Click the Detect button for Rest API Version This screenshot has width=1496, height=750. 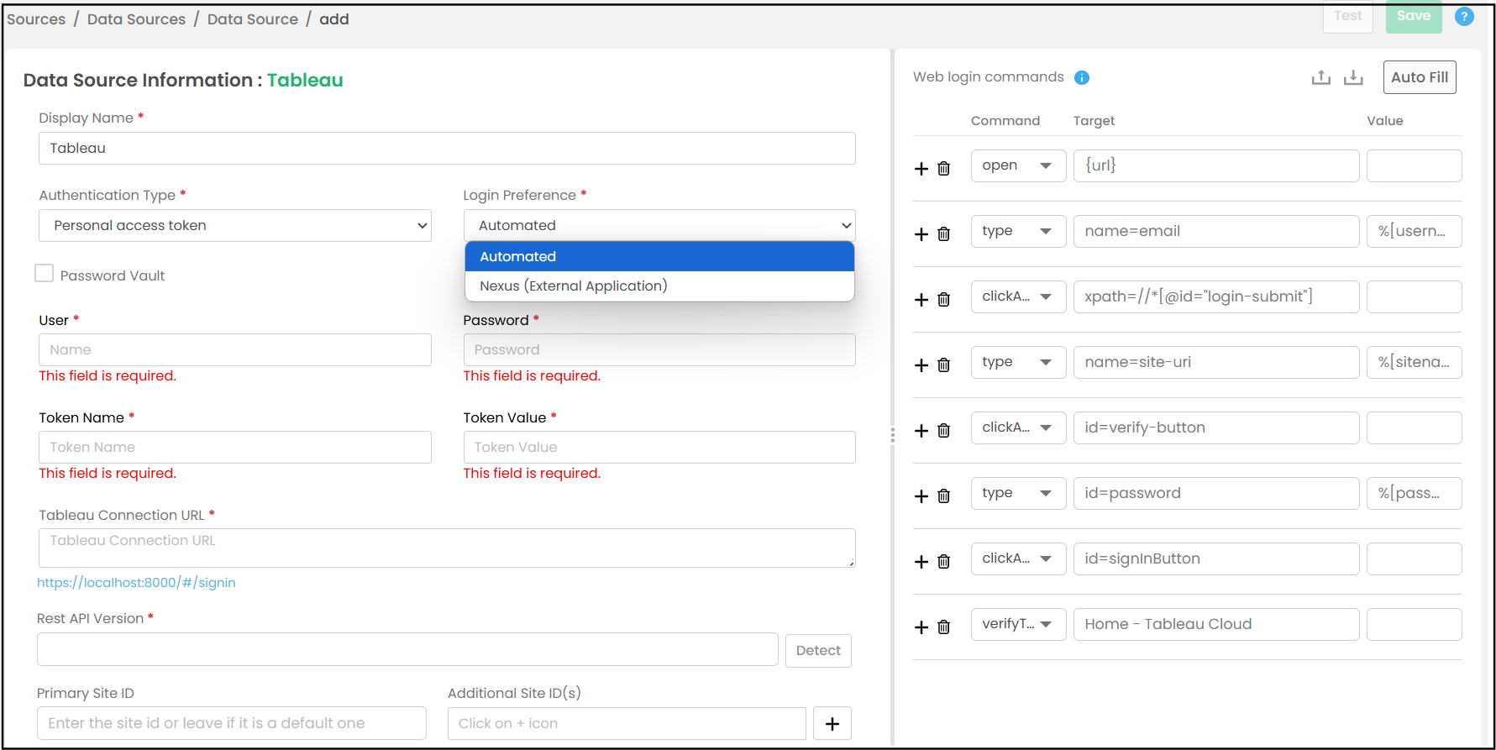(817, 651)
